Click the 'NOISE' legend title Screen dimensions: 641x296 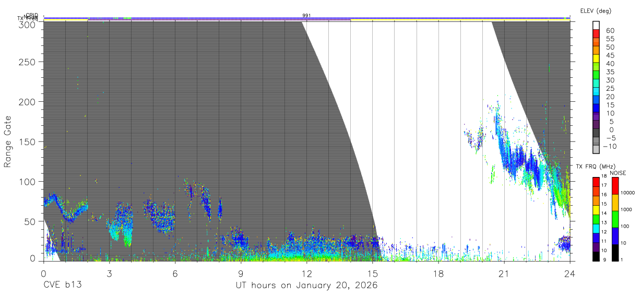click(618, 173)
